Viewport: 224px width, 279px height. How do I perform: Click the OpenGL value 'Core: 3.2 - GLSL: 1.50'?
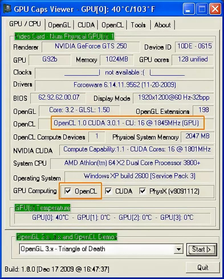pos(80,110)
